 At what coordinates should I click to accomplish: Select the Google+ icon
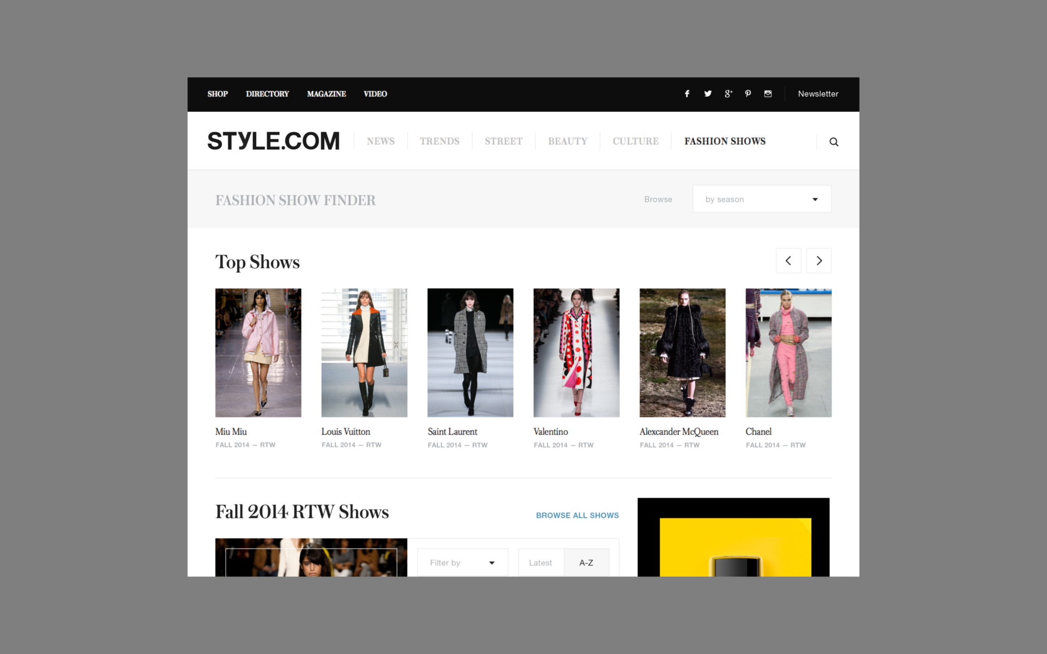pyautogui.click(x=728, y=94)
